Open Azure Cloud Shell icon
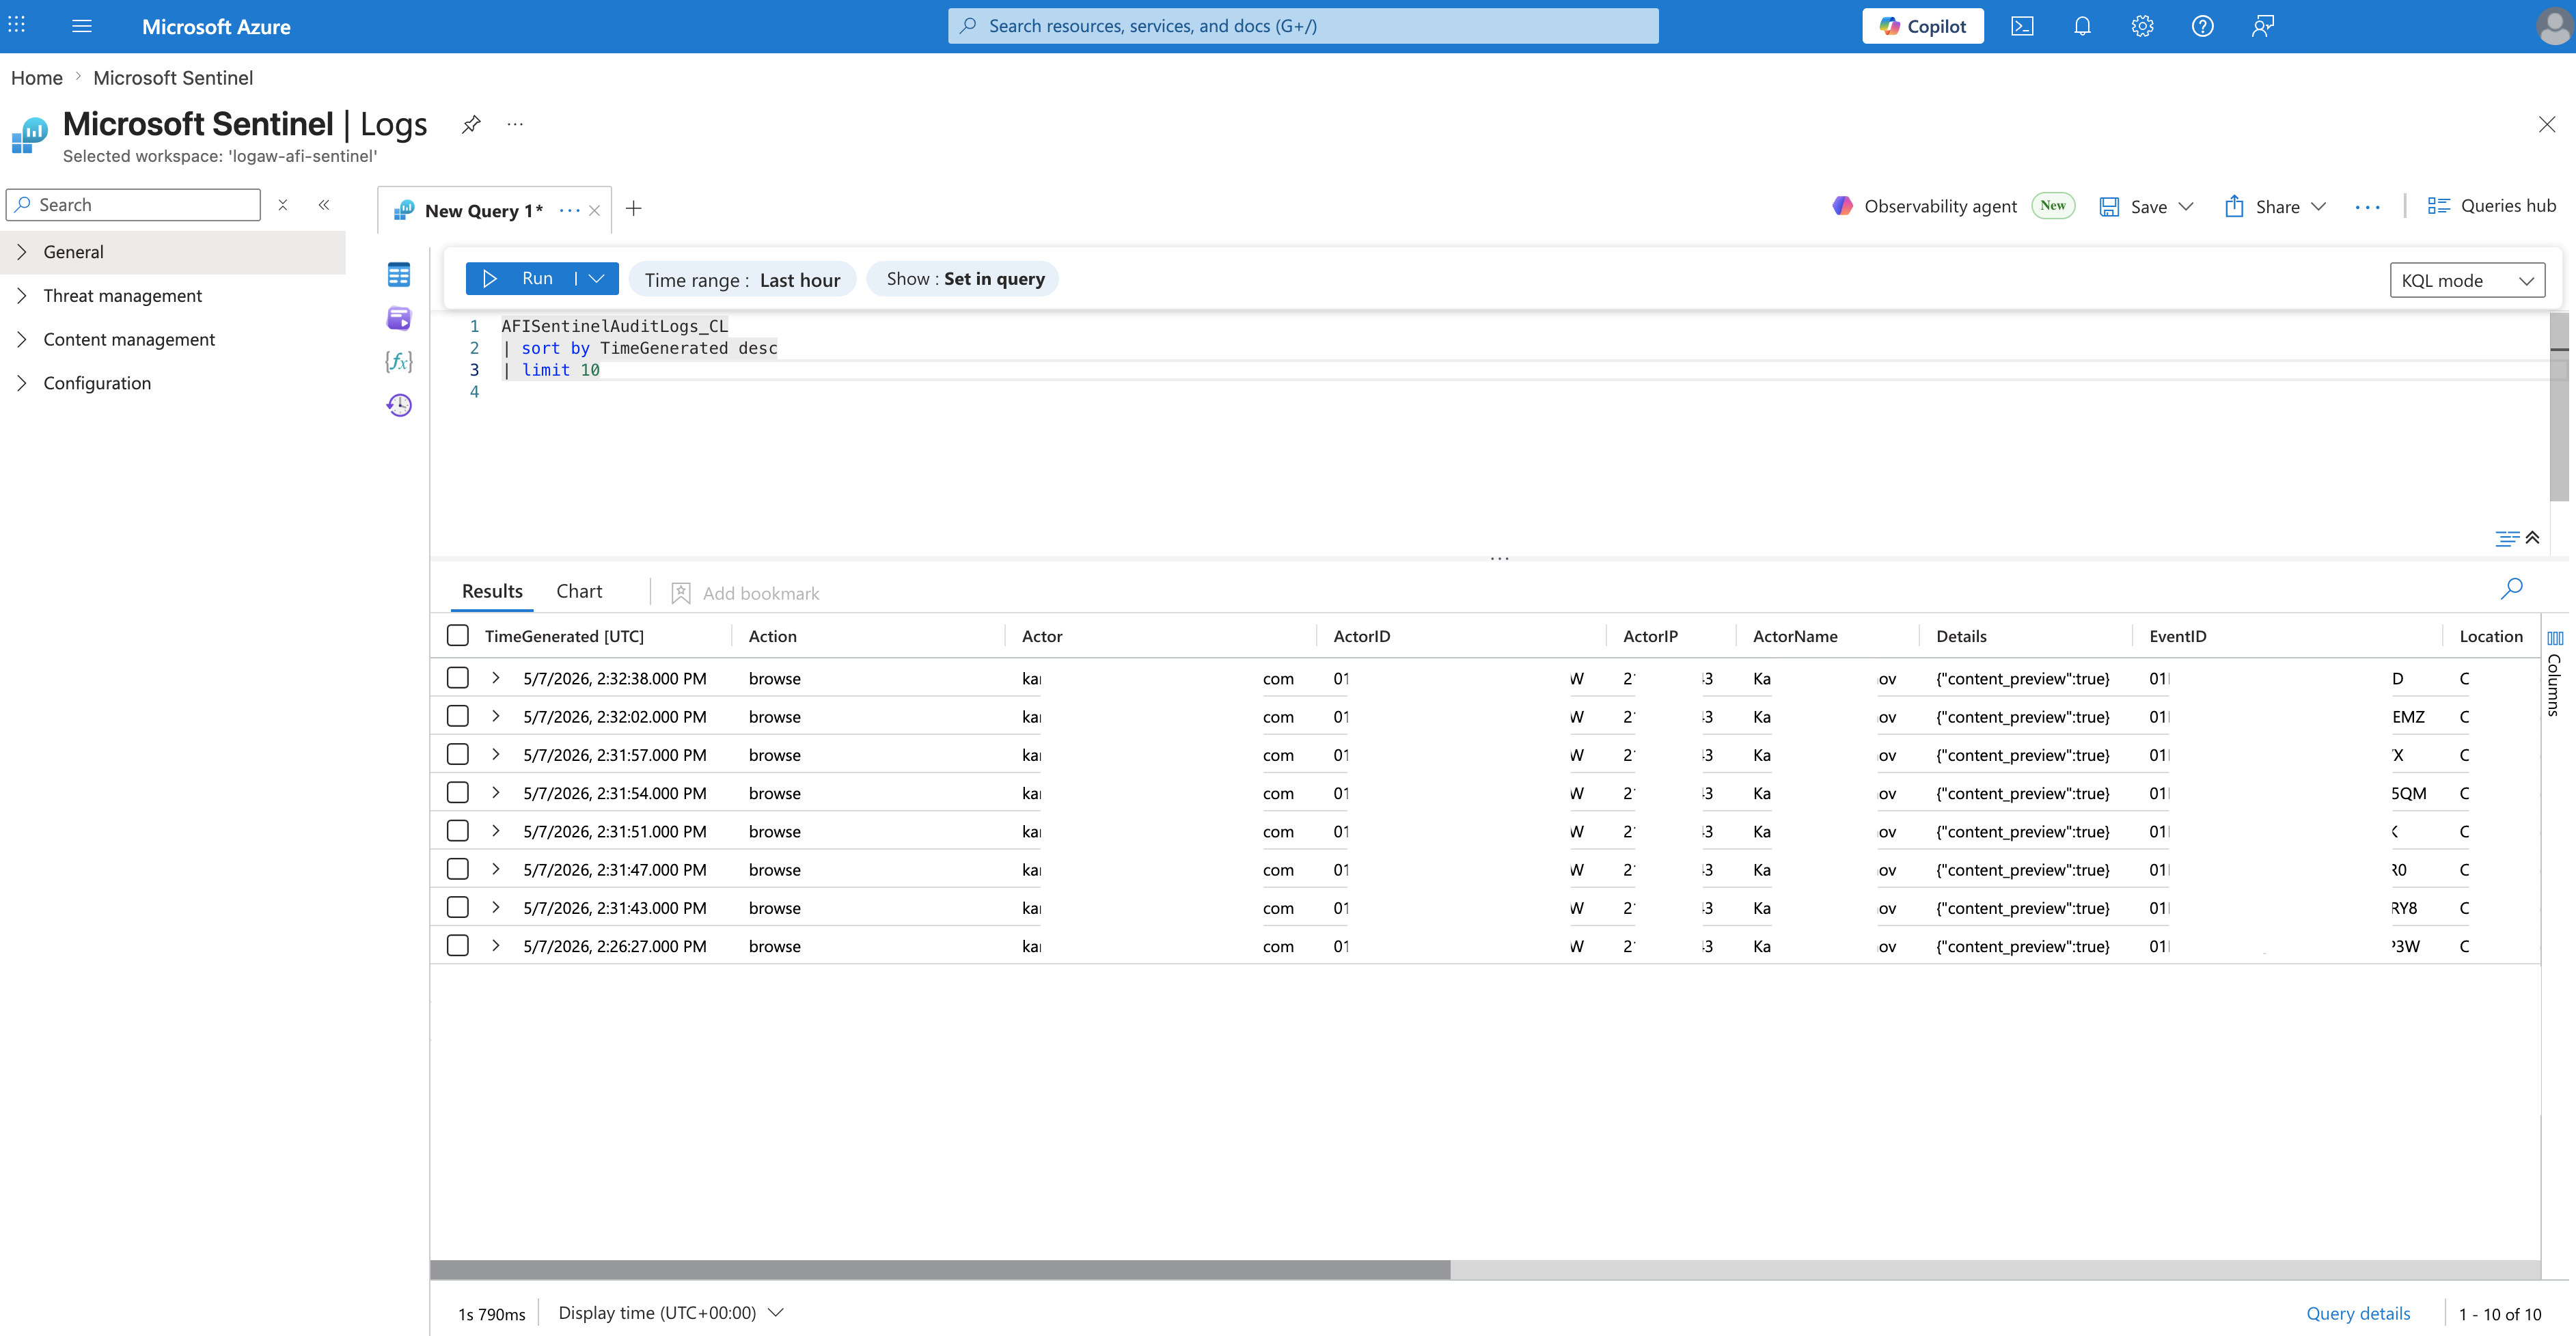 [2022, 26]
